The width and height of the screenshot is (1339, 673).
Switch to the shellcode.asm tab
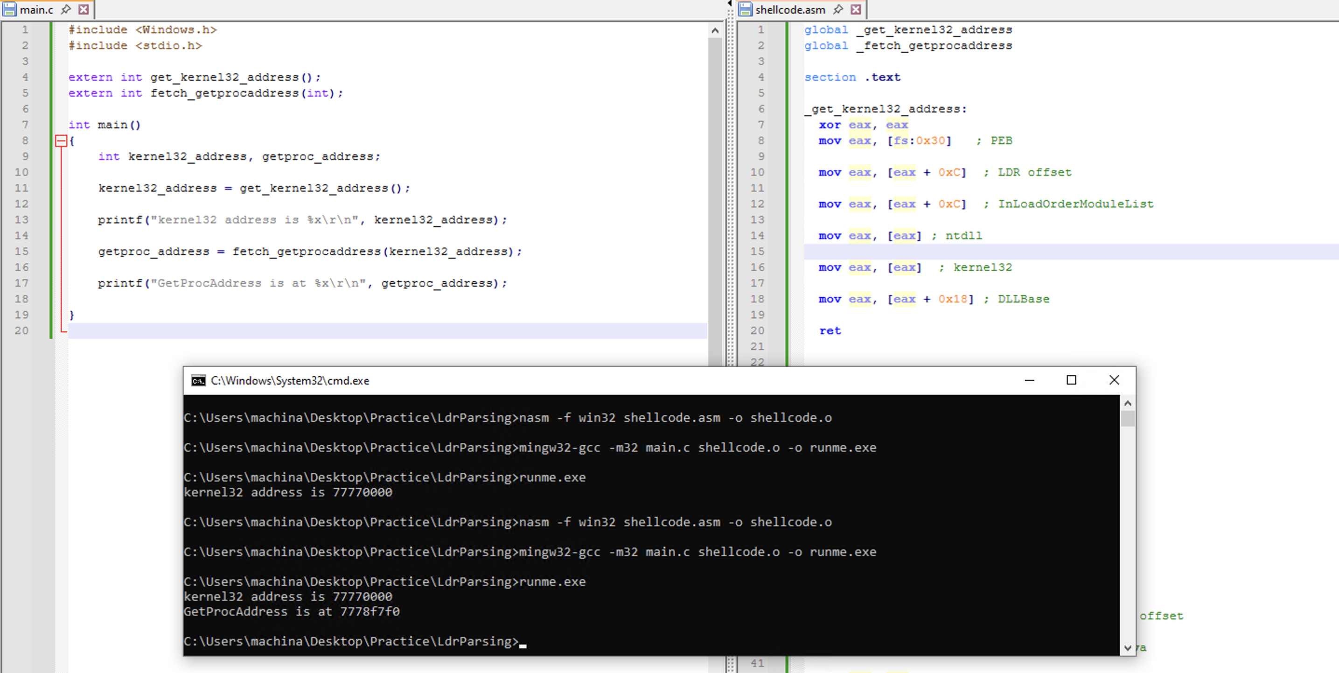[790, 9]
